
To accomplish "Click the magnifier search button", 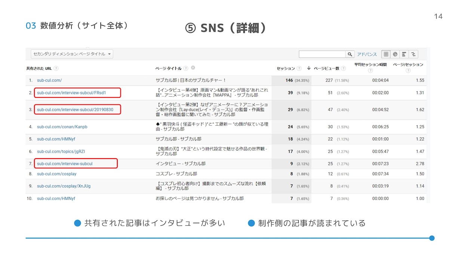I will [x=350, y=54].
